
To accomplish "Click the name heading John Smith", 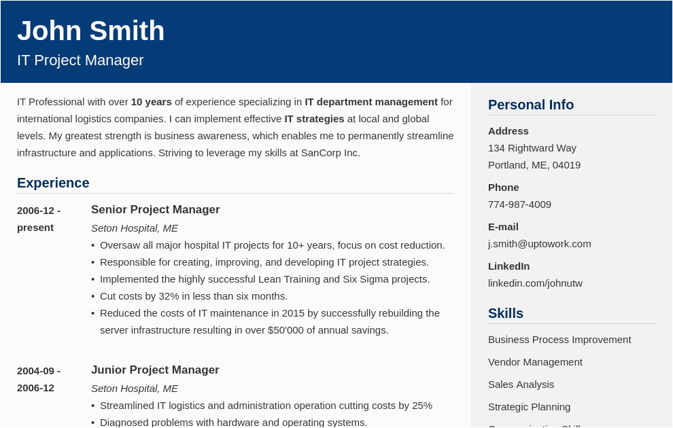I will tap(91, 31).
